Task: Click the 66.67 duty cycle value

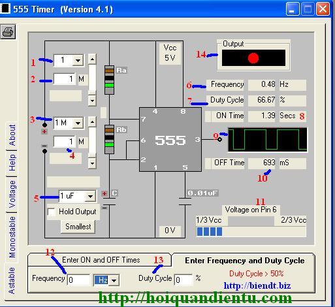Action: (x=263, y=100)
